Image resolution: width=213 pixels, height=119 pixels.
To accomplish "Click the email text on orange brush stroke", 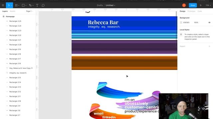I will (99, 113).
